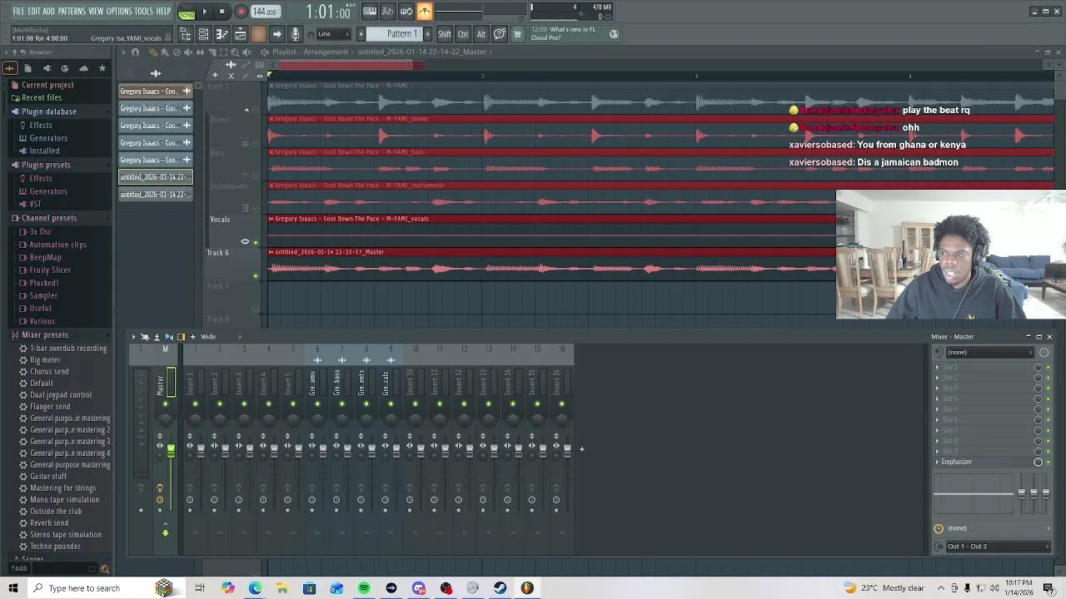The height and width of the screenshot is (599, 1066).
Task: Mute the Vocals track green light
Action: (x=256, y=242)
